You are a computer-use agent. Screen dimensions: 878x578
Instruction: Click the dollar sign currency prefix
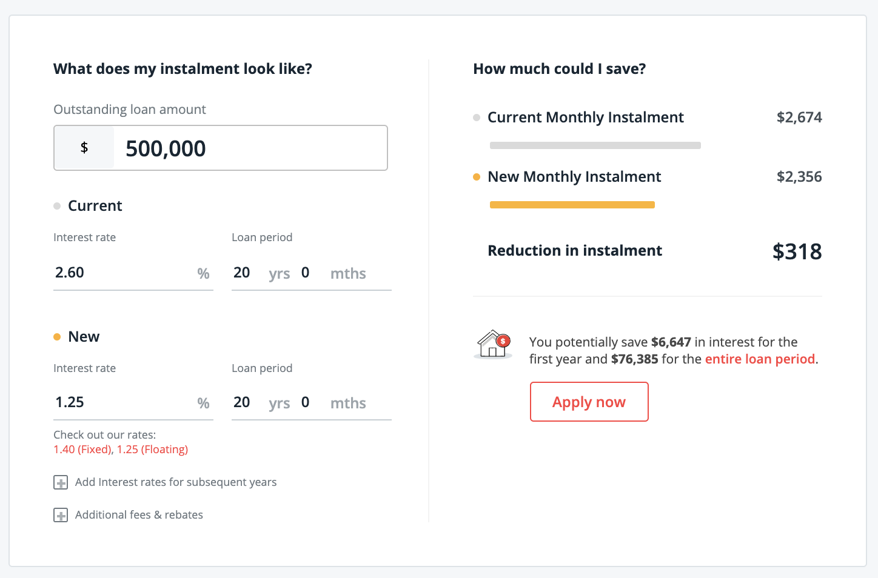pos(84,148)
